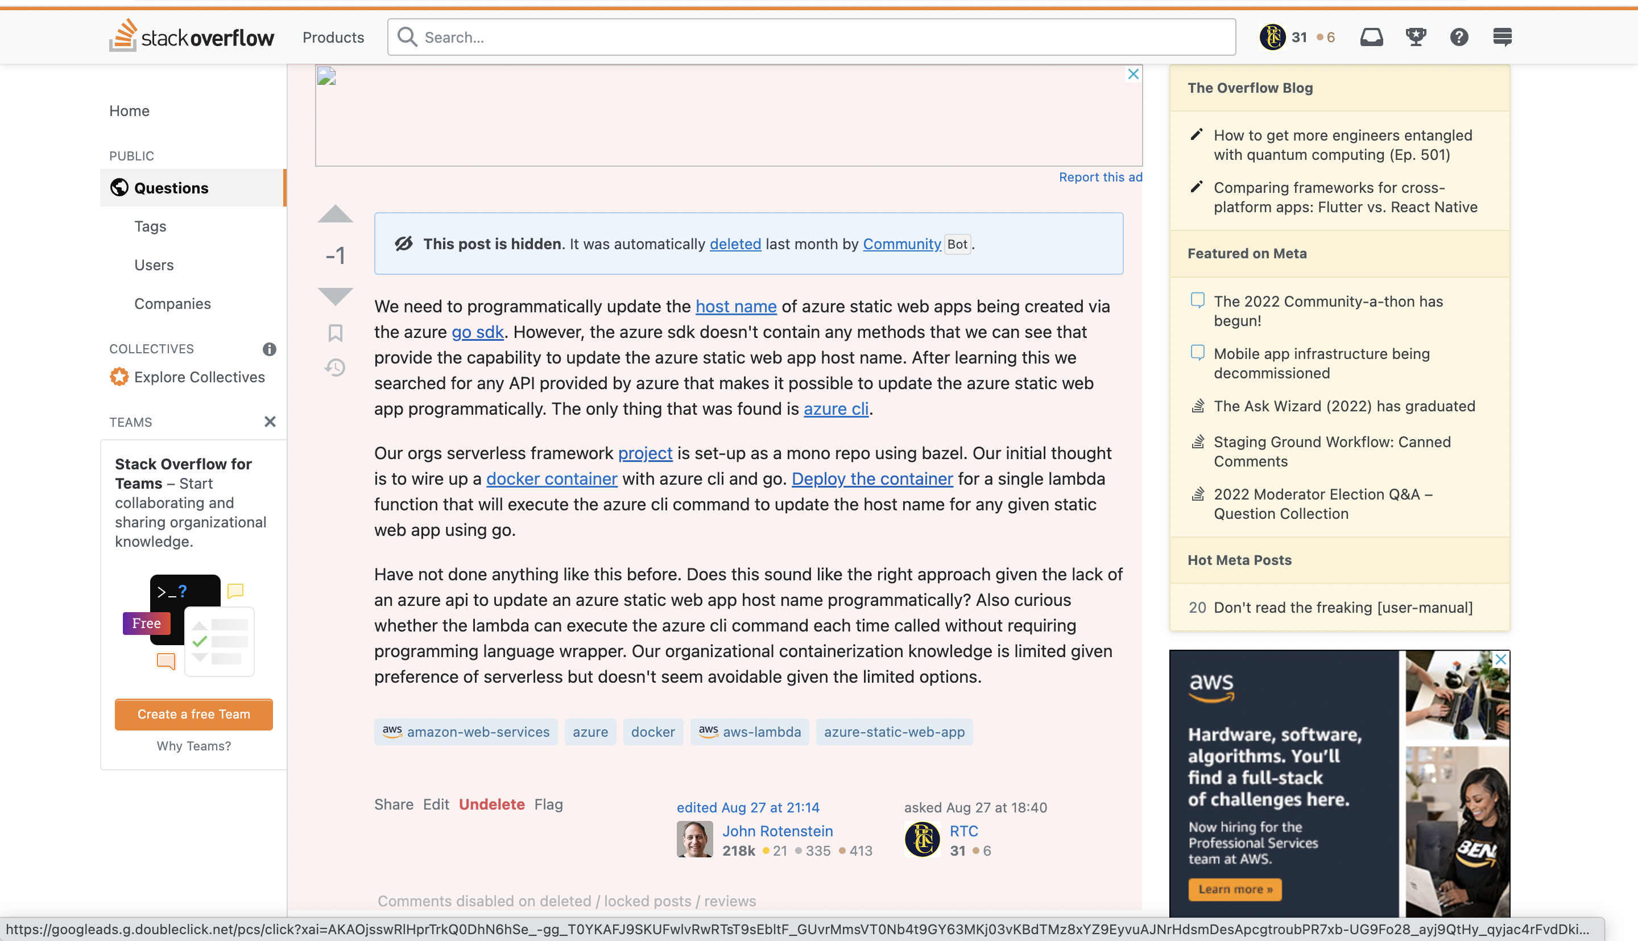The height and width of the screenshot is (941, 1638).
Task: Dismiss the Teams sidebar section
Action: (270, 422)
